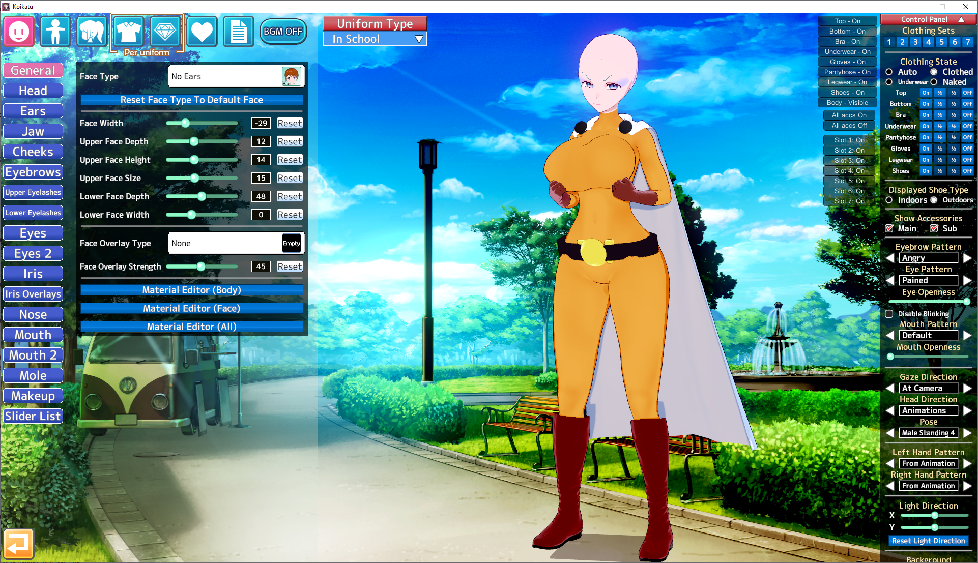The image size is (978, 563).
Task: Click the orange return arrow icon
Action: click(x=18, y=544)
